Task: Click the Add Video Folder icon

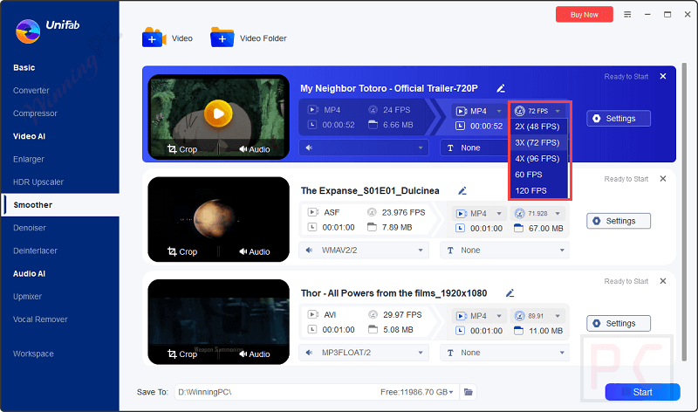Action: pyautogui.click(x=222, y=38)
